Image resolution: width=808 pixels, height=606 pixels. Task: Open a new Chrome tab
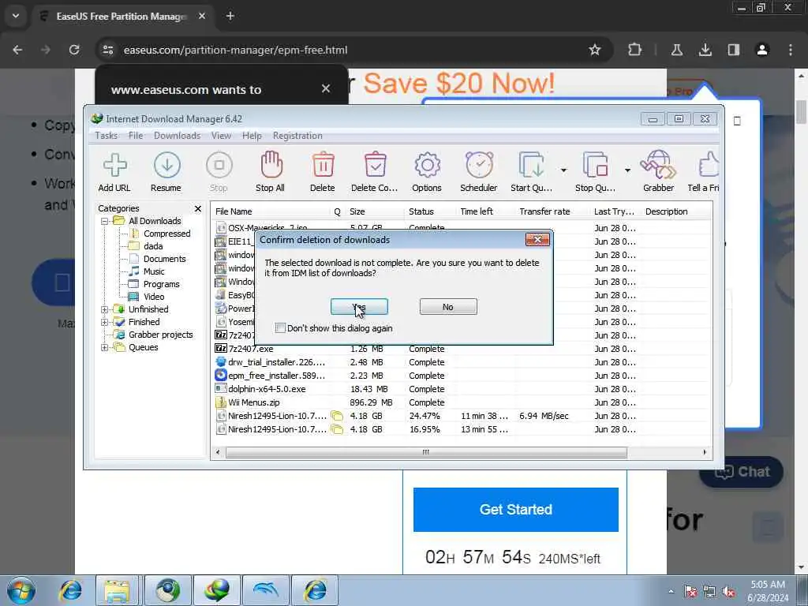(x=230, y=16)
